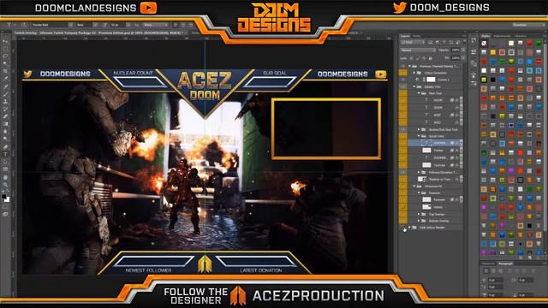Screen dimensions: 548x308
Task: Click the type layer filter icon
Action: coord(444,42)
